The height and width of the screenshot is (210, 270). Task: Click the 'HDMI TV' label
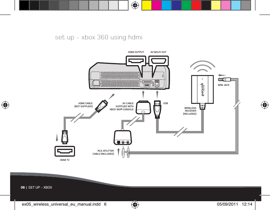[x=65, y=160]
